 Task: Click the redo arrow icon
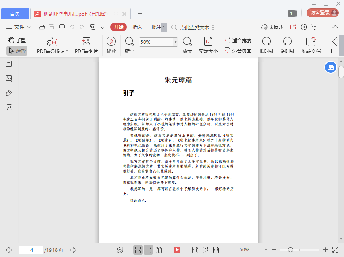[x=82, y=27]
